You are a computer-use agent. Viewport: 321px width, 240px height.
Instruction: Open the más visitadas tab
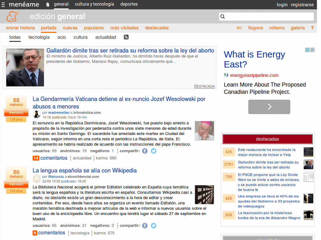tap(124, 28)
